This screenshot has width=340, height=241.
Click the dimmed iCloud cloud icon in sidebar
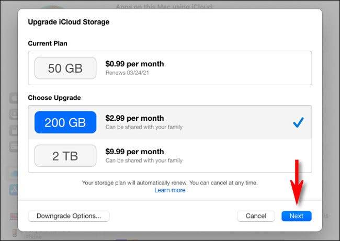(x=13, y=175)
